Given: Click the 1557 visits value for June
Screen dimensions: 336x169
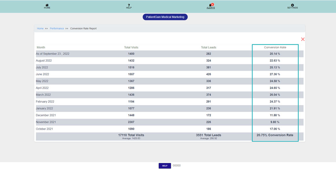Looking at the screenshot, I should 131,74.
